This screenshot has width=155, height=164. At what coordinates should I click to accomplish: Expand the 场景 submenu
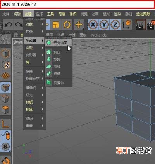(x=34, y=72)
